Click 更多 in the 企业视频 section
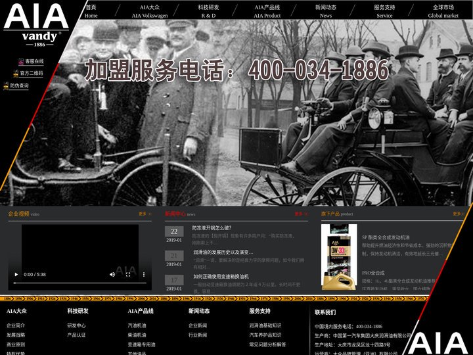Screen dimensions: 473x355 point(145,214)
